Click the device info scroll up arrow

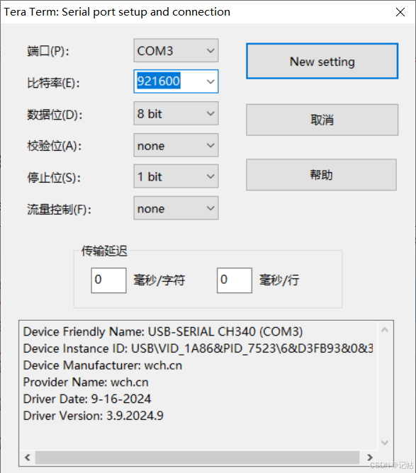385,330
